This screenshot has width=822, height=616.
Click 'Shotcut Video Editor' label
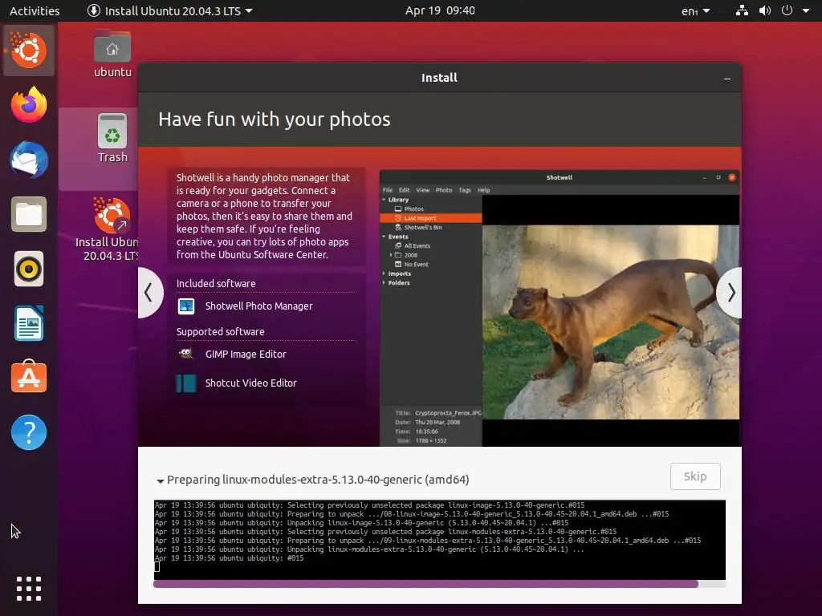coord(251,383)
